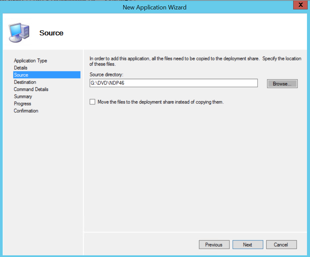Go back with the Previous button
The image size is (310, 257).
click(214, 245)
